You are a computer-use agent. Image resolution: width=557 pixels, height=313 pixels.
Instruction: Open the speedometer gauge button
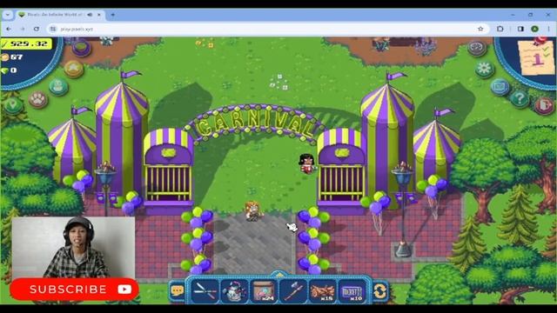pyautogui.click(x=477, y=48)
